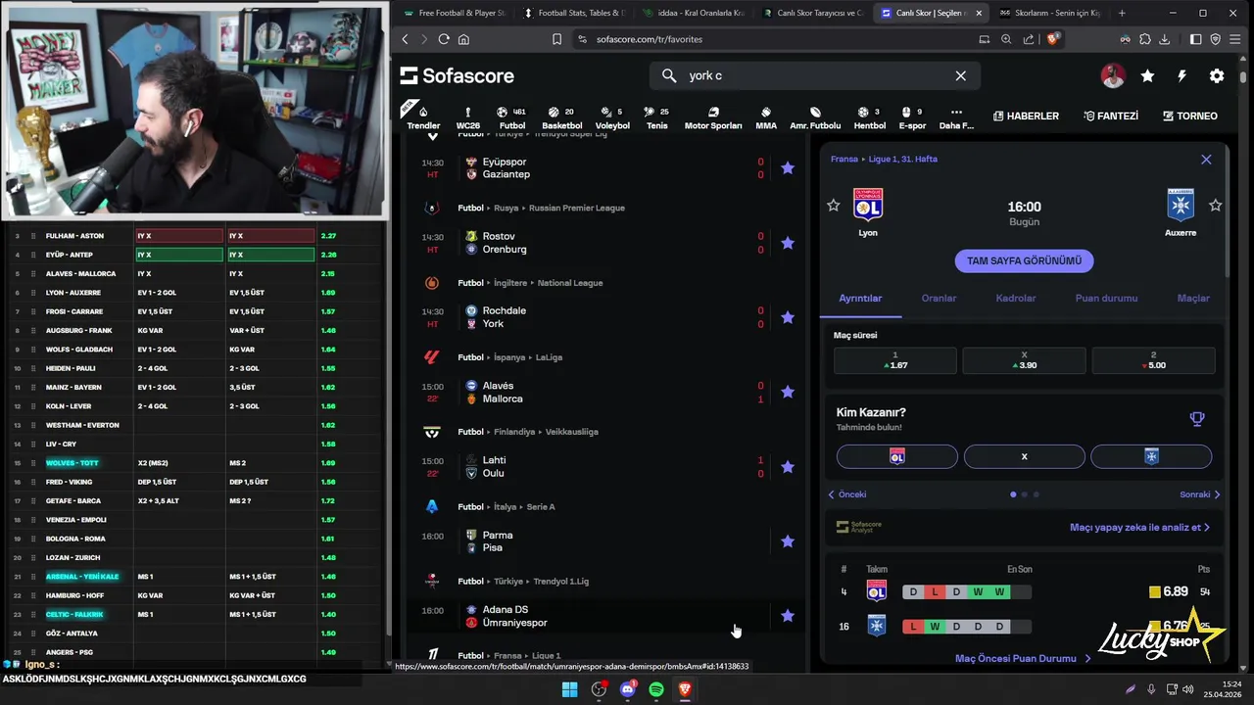Expand the Daha Fazla sports menu
This screenshot has height=705, width=1254.
pos(956,117)
